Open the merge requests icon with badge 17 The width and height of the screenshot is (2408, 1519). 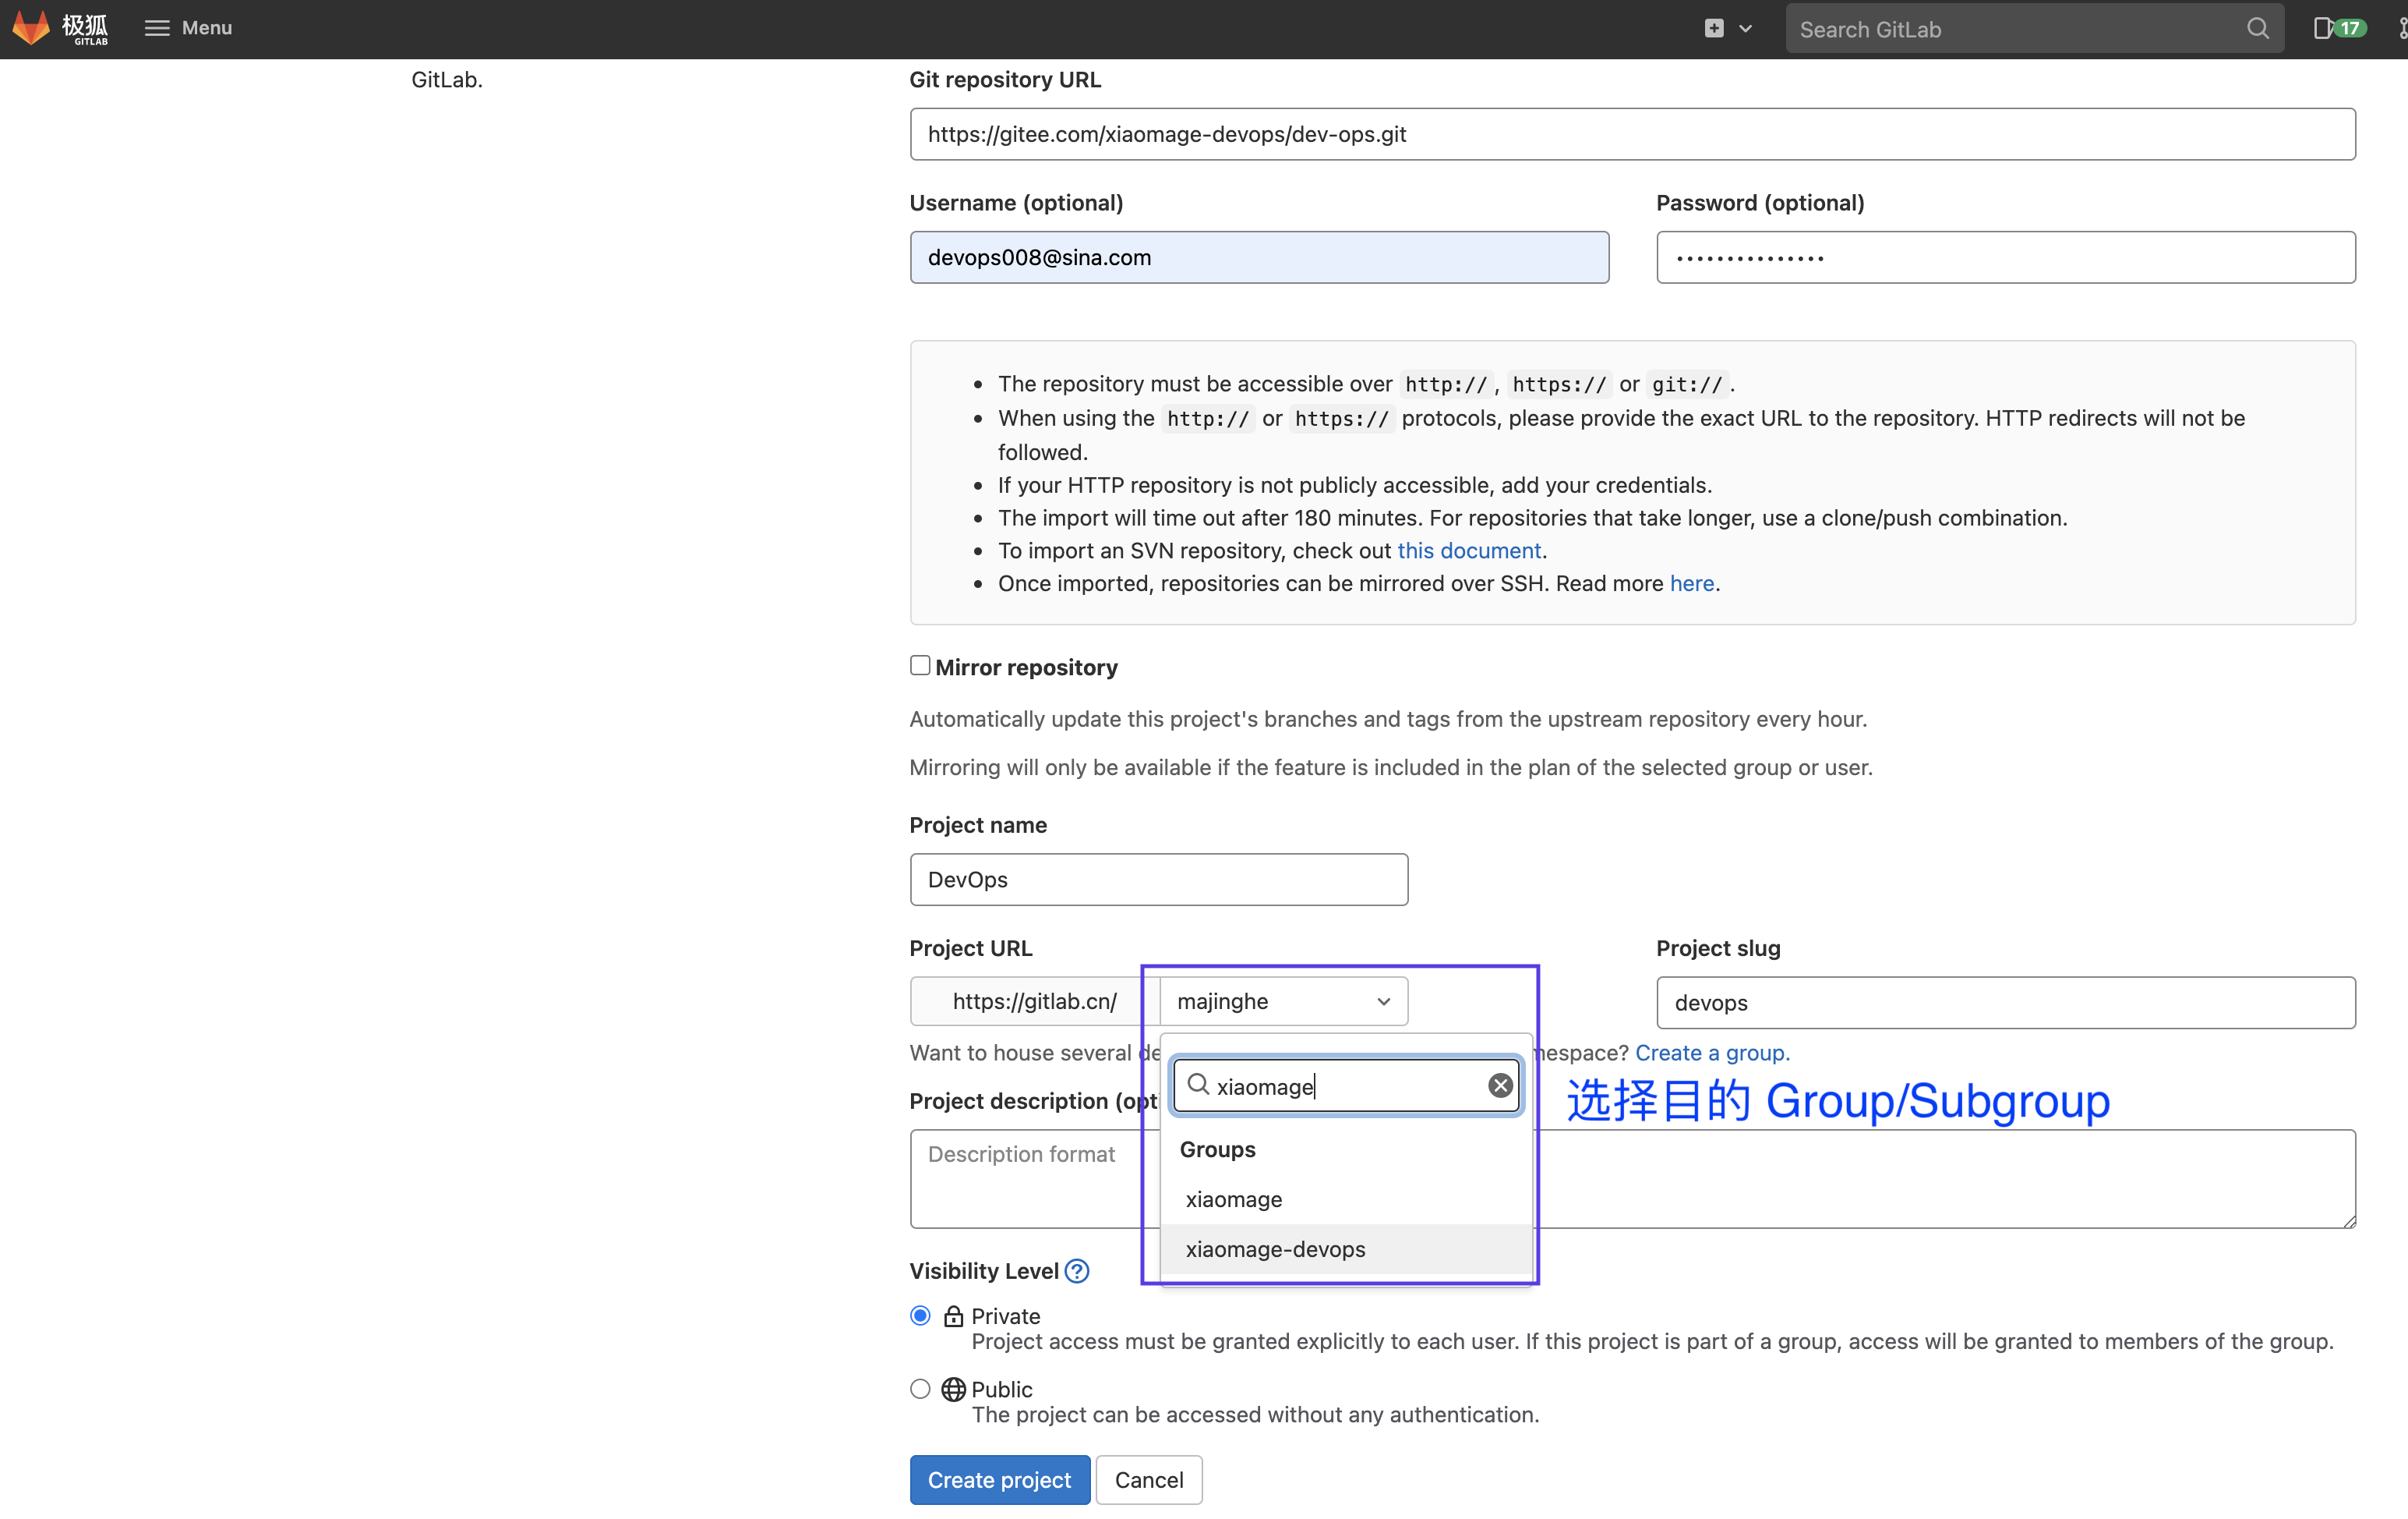click(2339, 28)
